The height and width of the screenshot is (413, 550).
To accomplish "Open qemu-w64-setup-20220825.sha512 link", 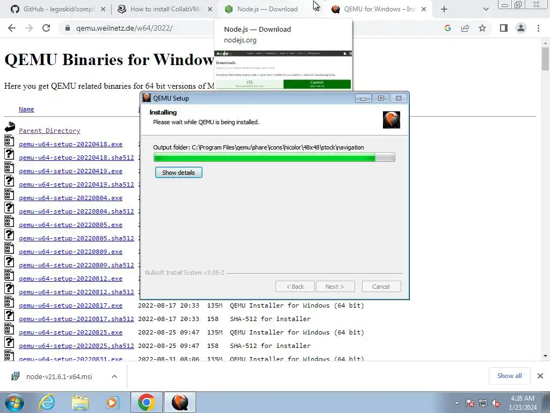I will [x=76, y=346].
